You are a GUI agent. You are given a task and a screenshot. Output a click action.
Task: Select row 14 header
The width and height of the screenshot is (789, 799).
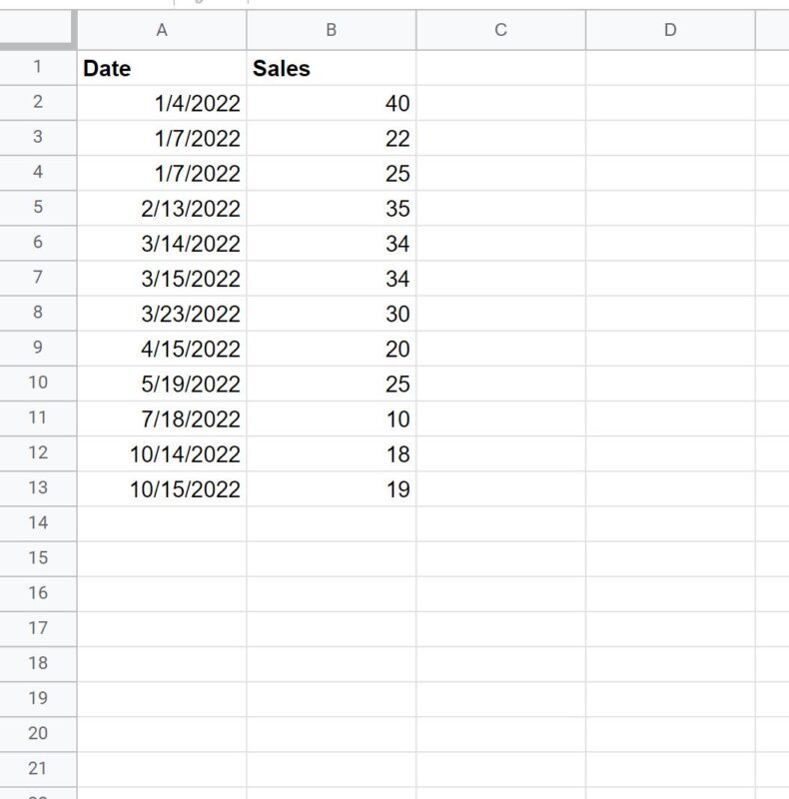38,522
